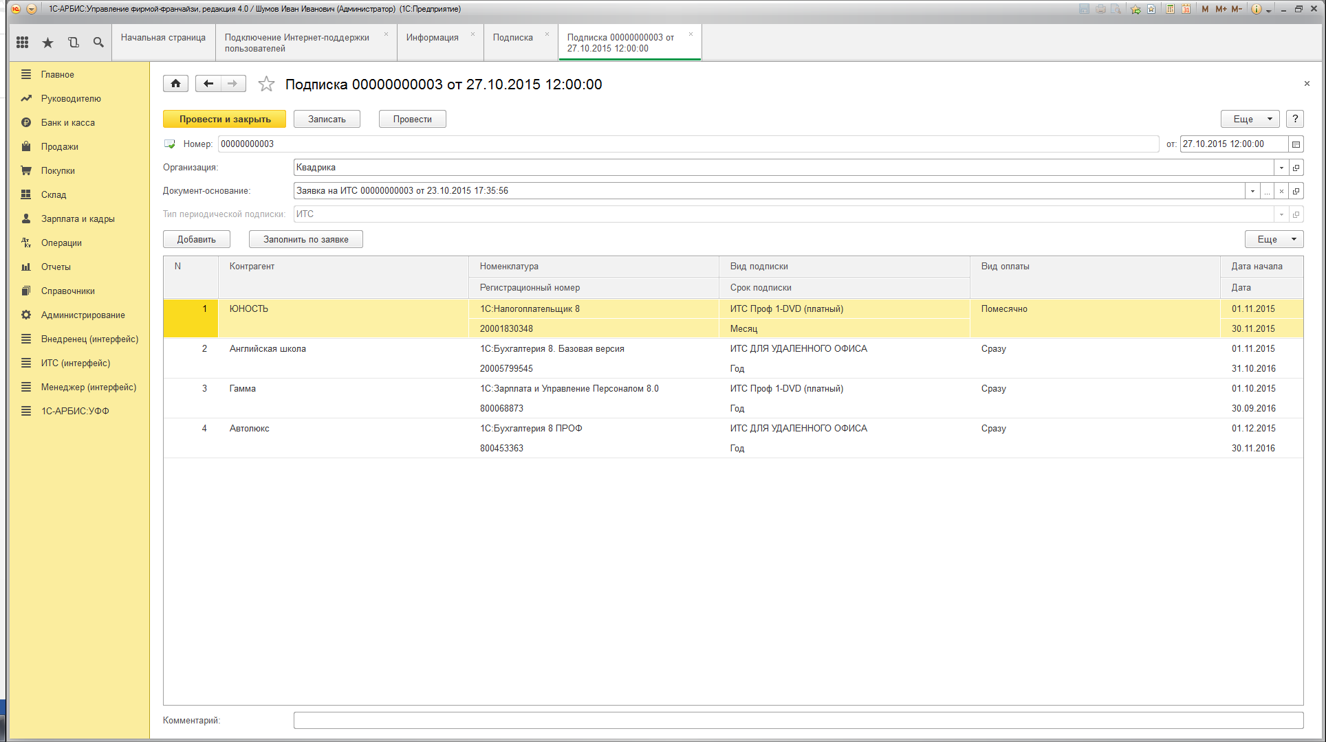1326x742 pixels.
Task: Click the Записать button
Action: click(327, 119)
